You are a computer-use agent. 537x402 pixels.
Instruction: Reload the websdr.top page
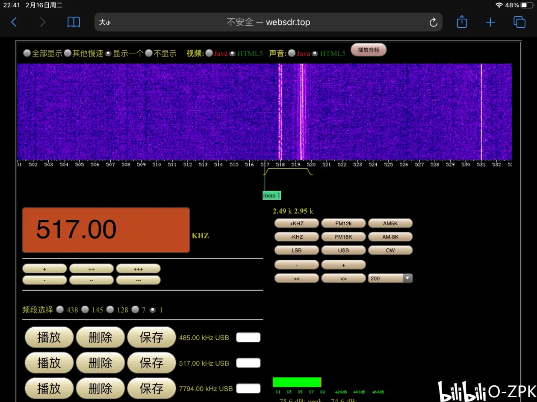point(433,22)
